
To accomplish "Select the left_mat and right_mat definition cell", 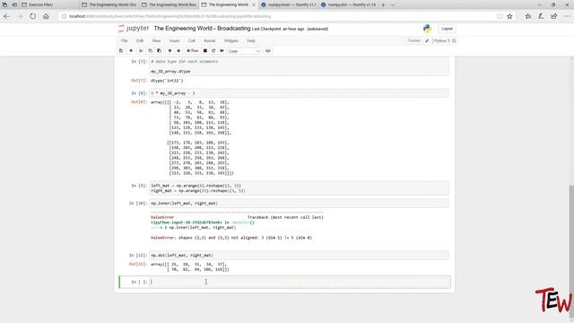I will [300, 188].
